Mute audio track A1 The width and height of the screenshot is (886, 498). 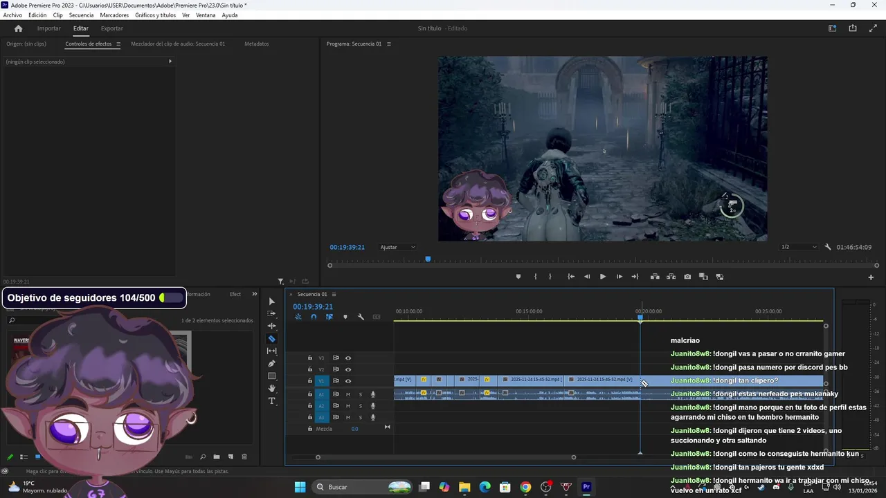(x=348, y=394)
